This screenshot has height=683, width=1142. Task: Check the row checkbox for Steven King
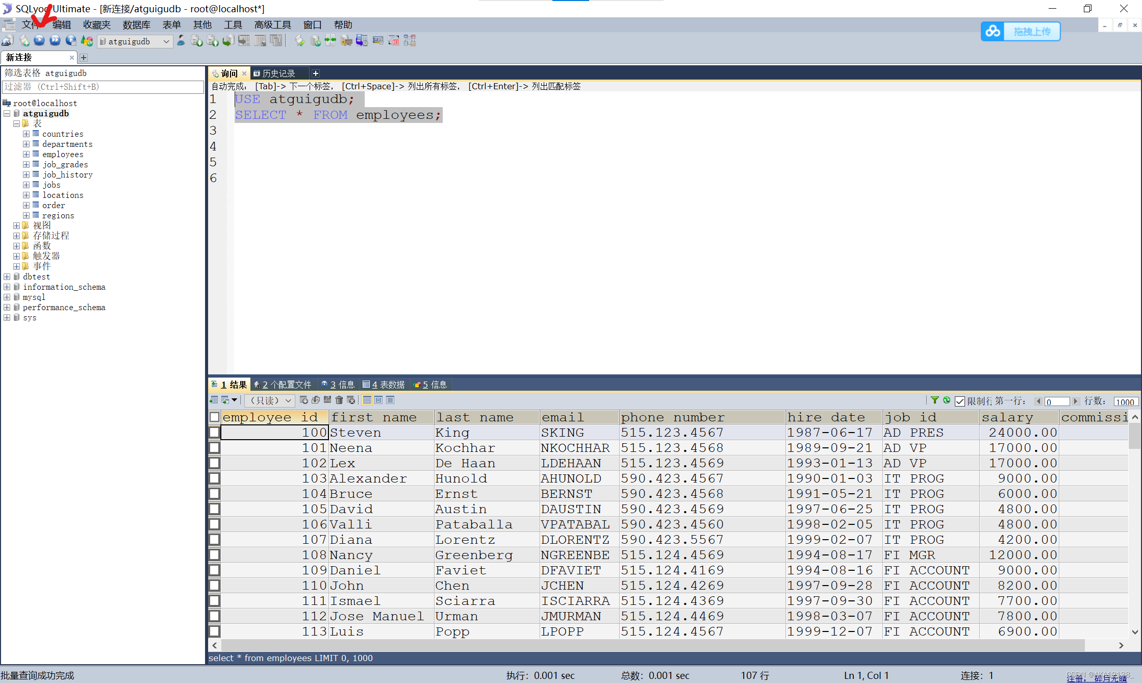click(x=215, y=433)
